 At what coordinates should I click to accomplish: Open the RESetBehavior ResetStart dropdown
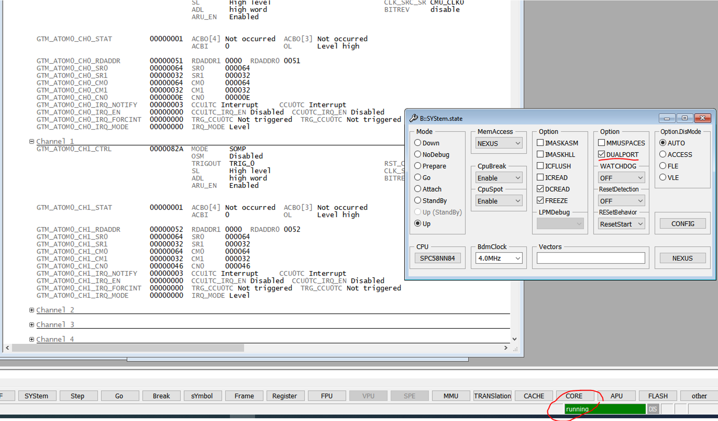click(621, 224)
